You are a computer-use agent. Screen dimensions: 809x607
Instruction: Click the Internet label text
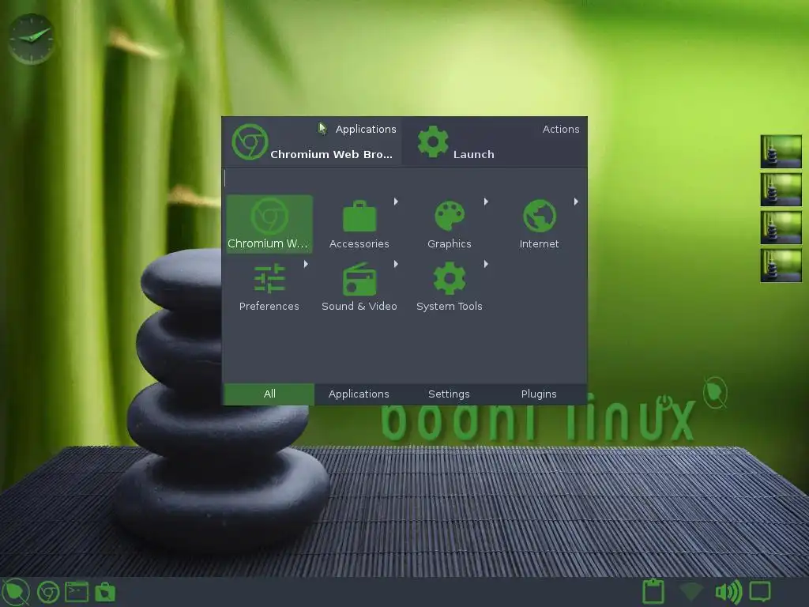click(x=539, y=243)
